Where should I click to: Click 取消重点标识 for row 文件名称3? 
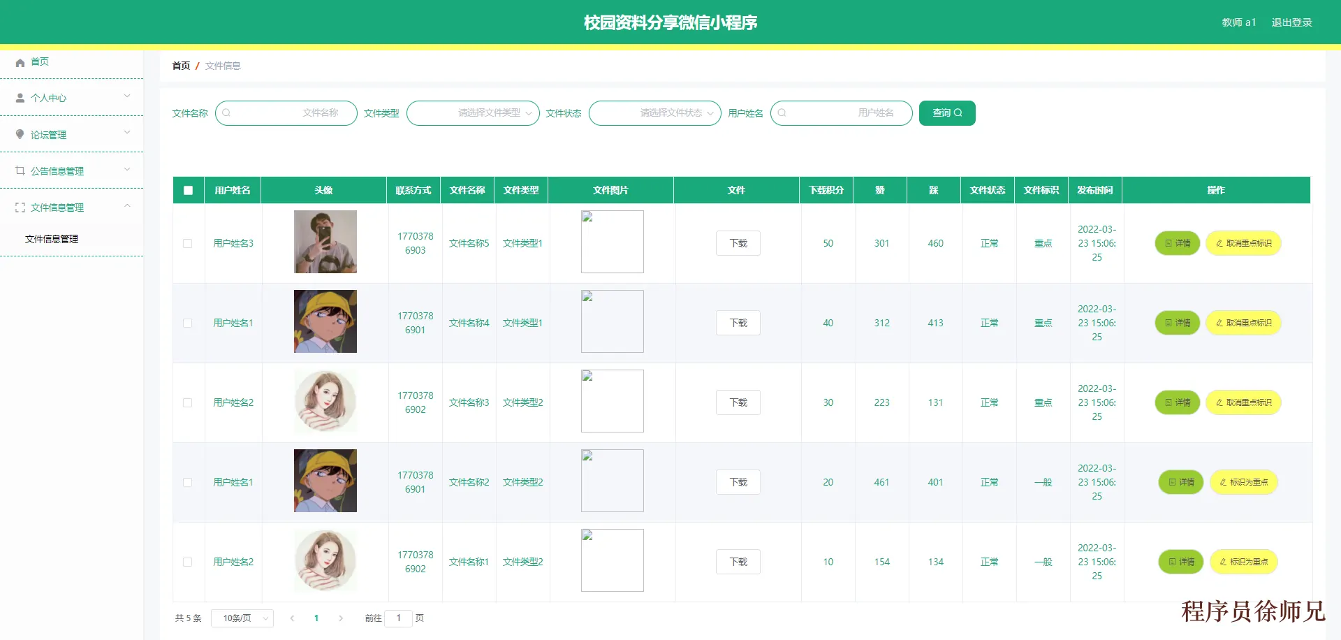[x=1244, y=402]
